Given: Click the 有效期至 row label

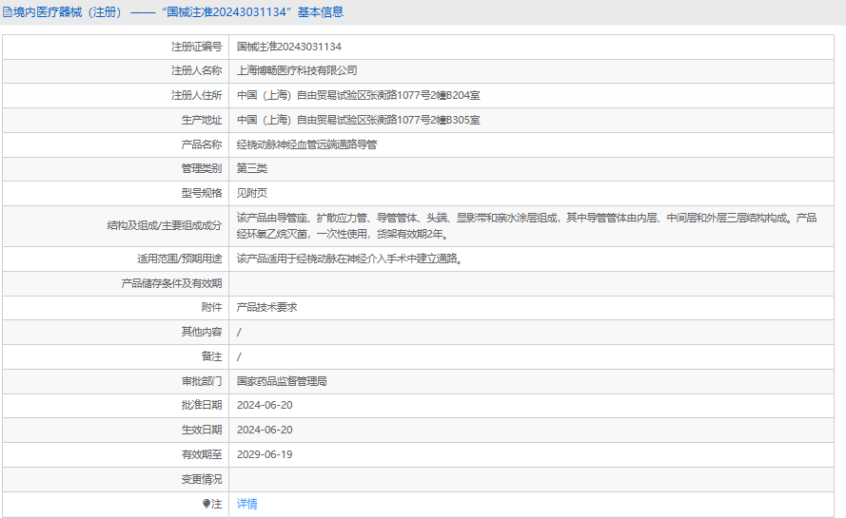Looking at the screenshot, I should [x=202, y=454].
